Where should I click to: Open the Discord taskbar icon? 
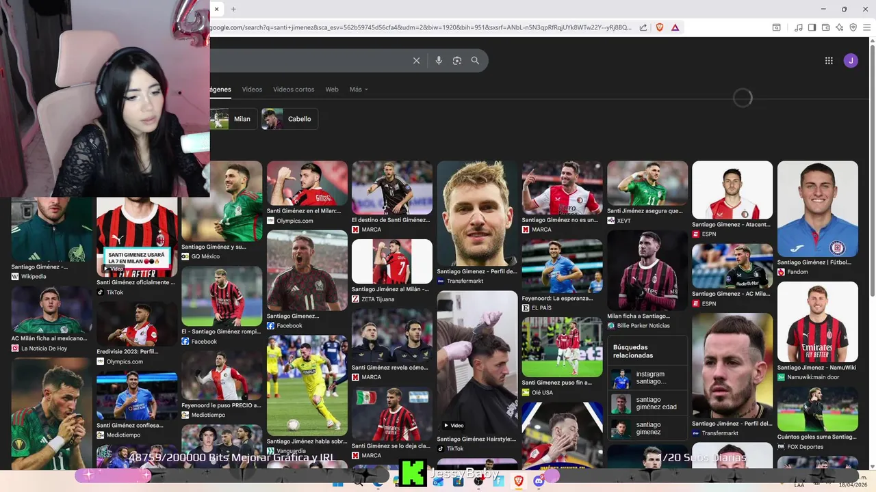[x=539, y=482]
